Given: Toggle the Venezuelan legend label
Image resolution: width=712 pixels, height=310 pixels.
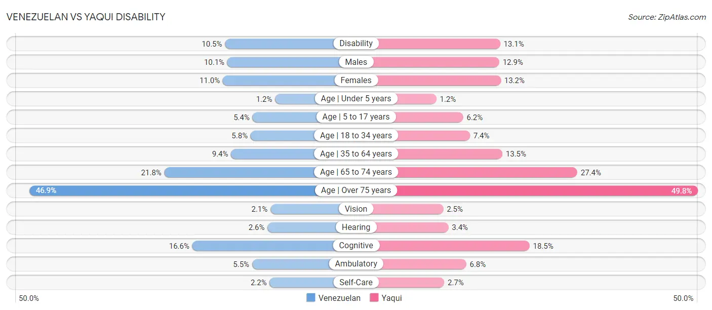Looking at the screenshot, I should tap(339, 298).
